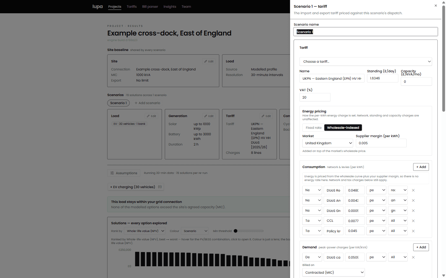Add a Consumption charge line
Screen dimensions: 446x278
tap(421, 167)
